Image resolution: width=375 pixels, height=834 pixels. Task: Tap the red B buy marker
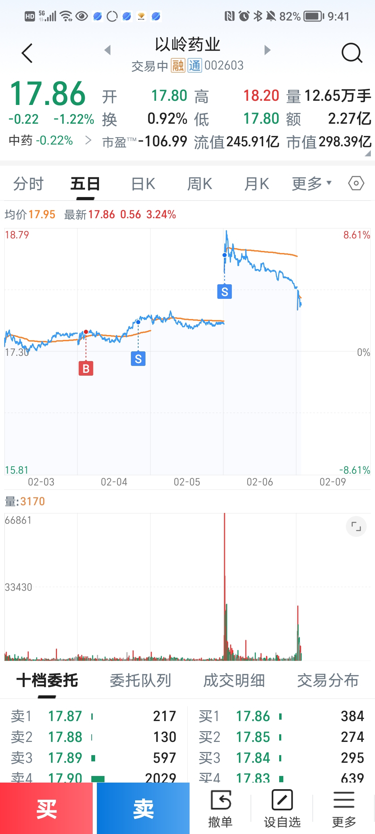pyautogui.click(x=86, y=368)
